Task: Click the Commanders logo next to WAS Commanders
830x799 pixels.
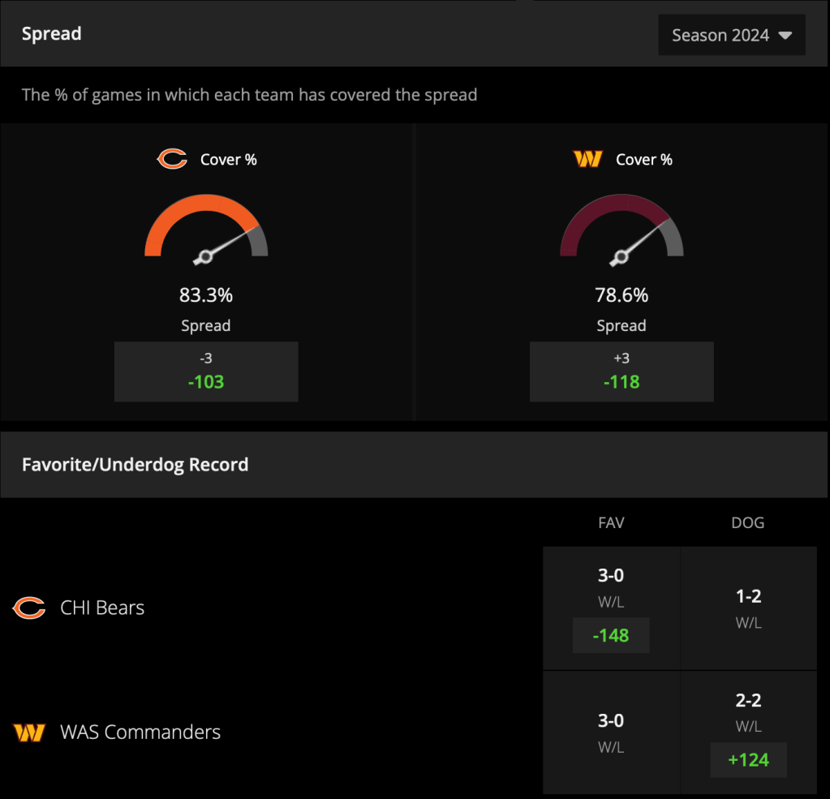Action: (x=29, y=732)
